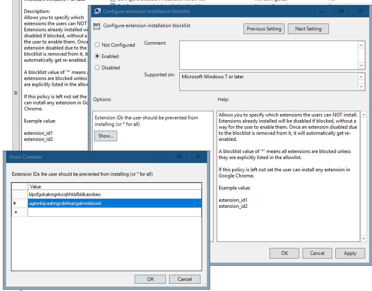Cancel the Show Contents dialog
Image resolution: width=372 pixels, height=291 pixels.
point(185,279)
